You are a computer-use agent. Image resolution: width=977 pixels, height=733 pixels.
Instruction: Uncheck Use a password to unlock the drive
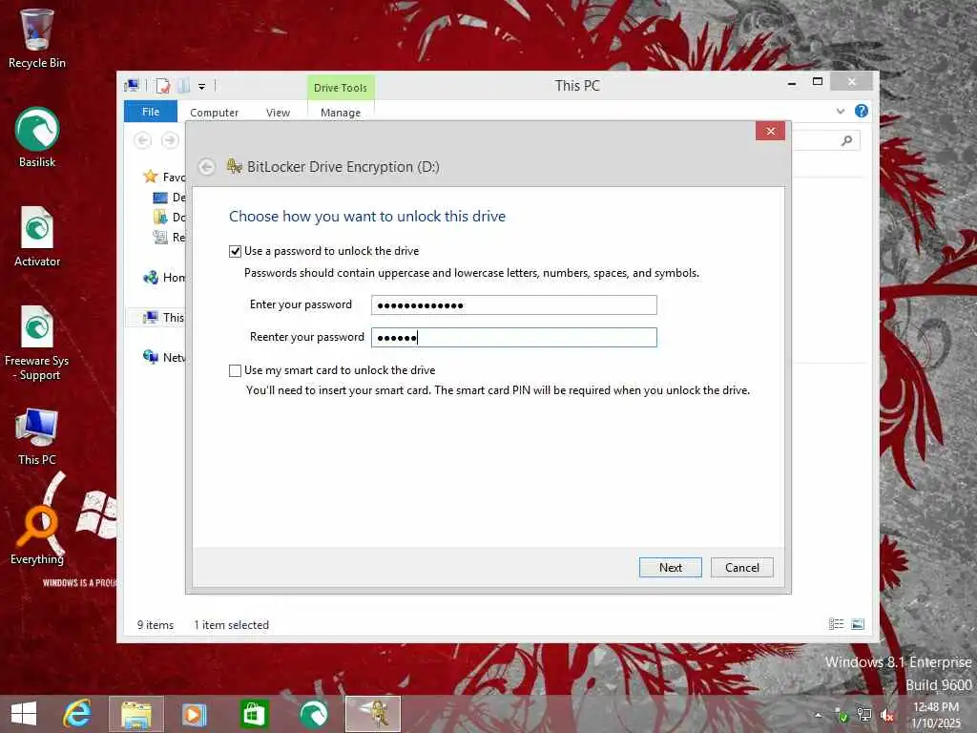235,251
